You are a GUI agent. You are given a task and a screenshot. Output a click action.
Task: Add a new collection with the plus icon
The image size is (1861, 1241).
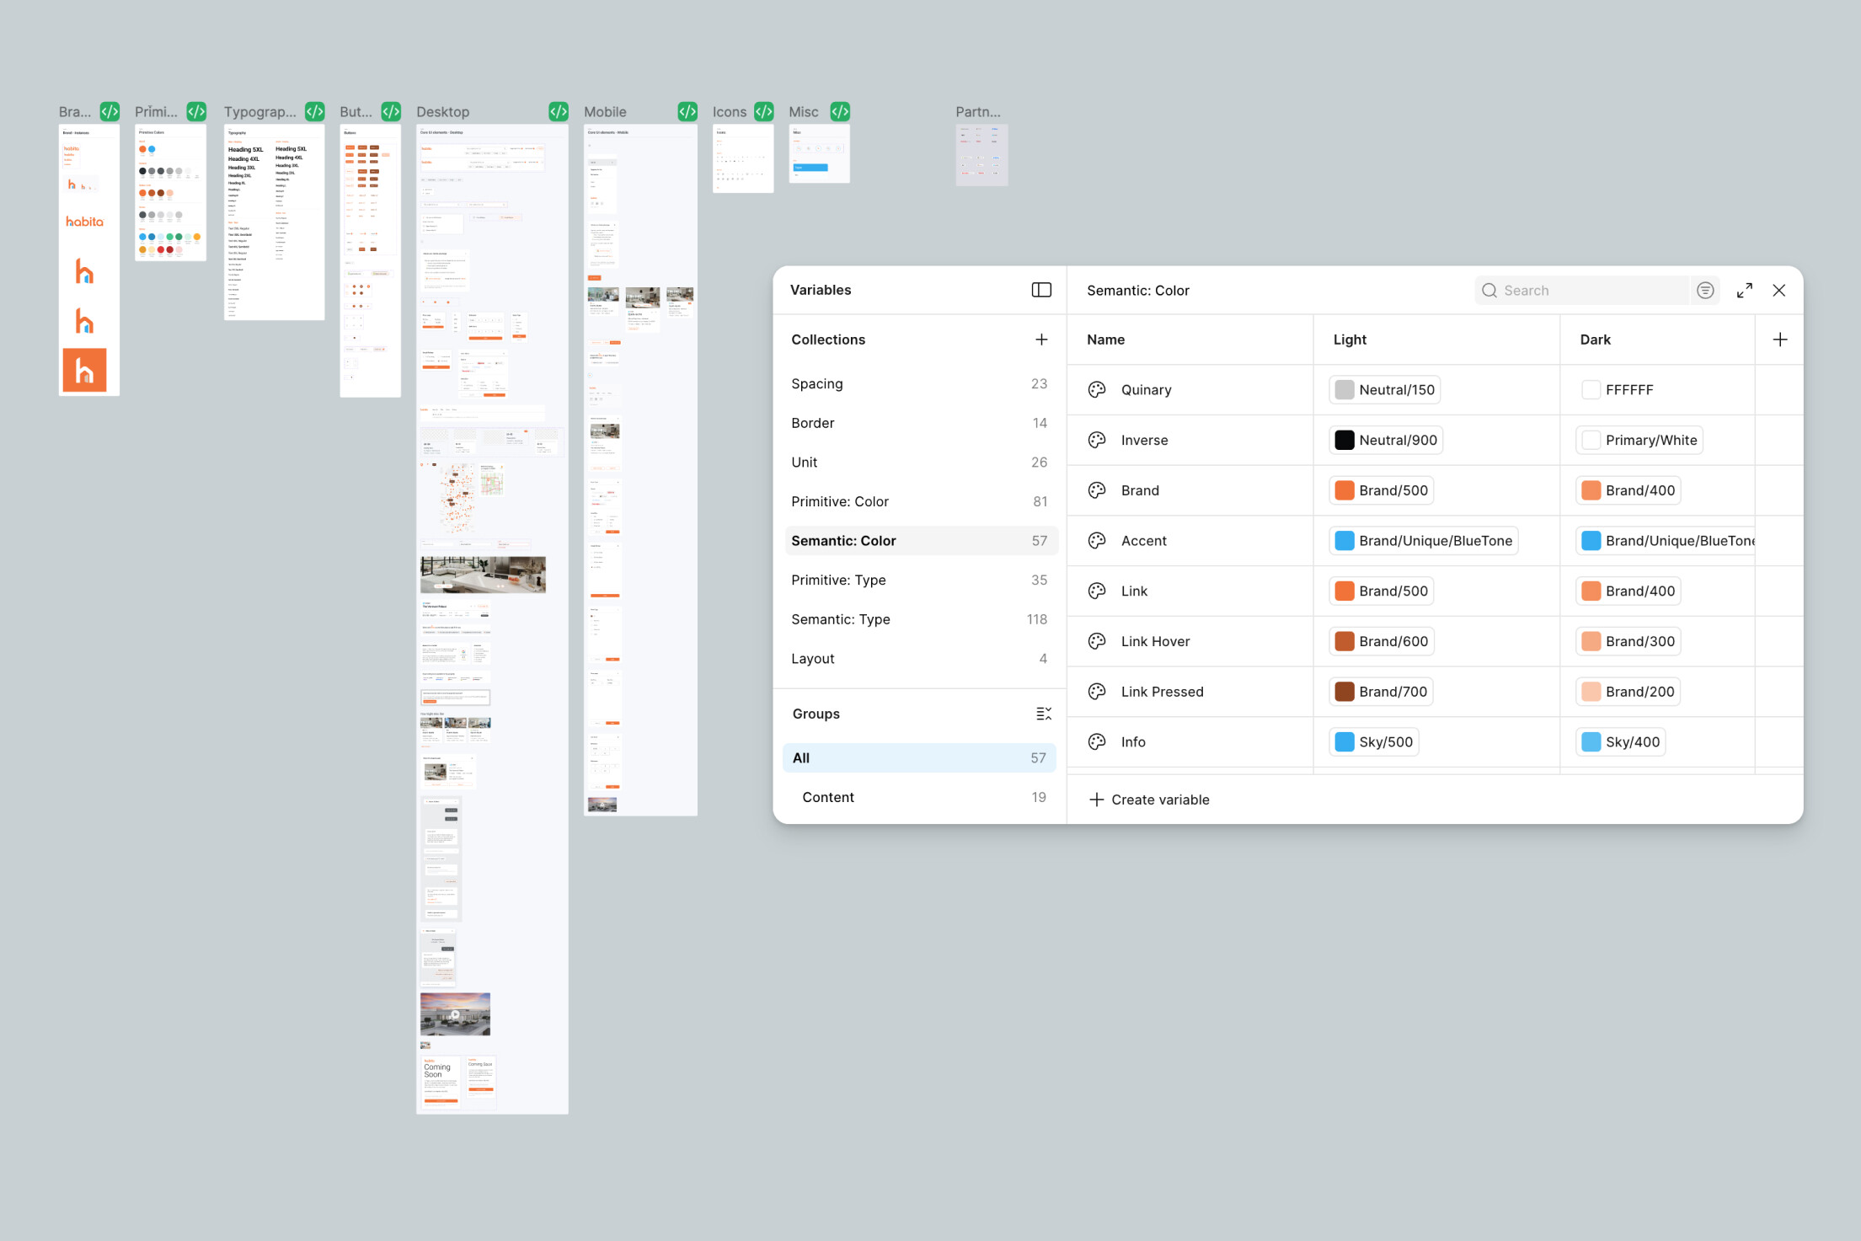(x=1041, y=340)
